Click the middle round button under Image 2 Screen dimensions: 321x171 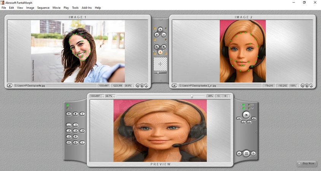[307, 86]
